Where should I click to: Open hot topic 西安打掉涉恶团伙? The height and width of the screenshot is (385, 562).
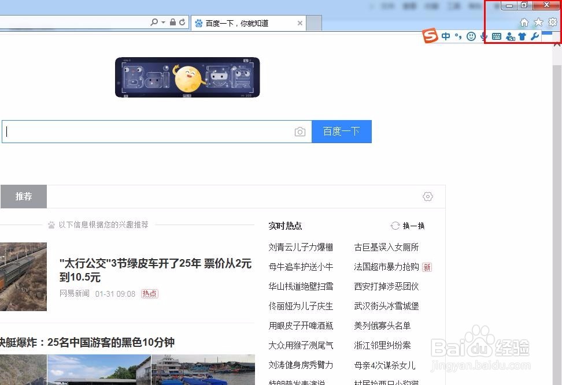point(386,286)
